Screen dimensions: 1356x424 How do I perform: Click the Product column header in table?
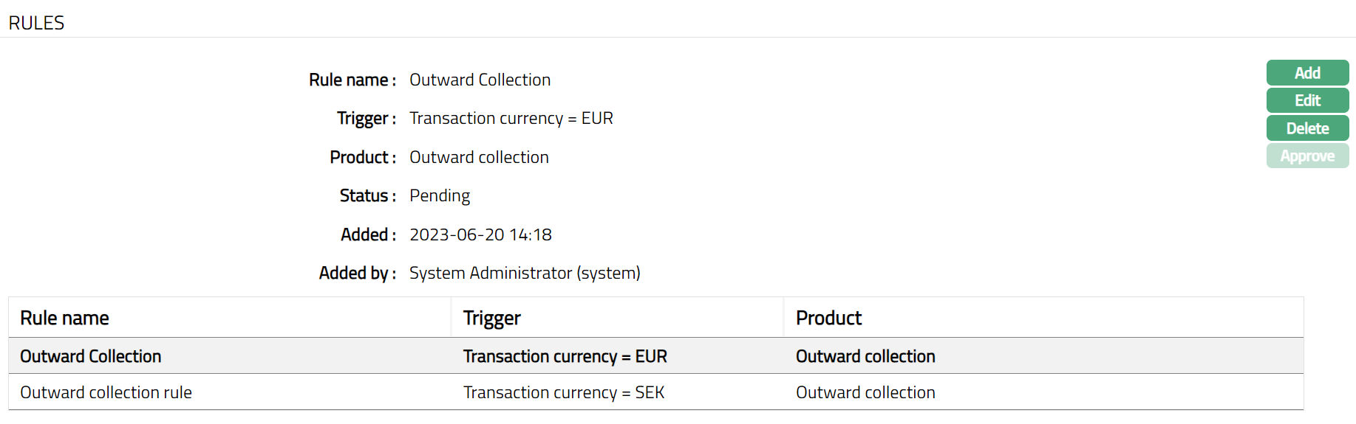[828, 318]
